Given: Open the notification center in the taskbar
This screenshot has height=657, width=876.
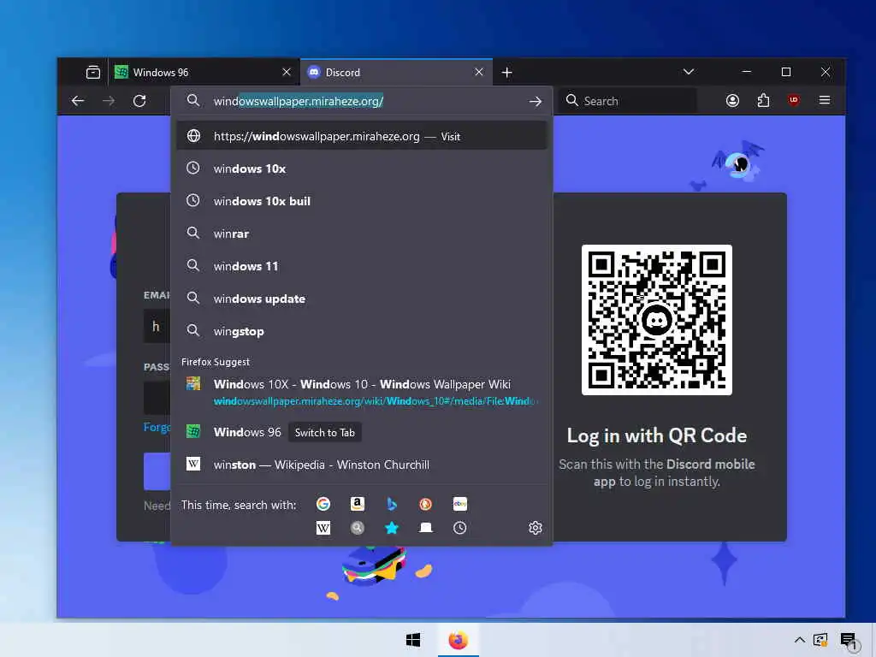Looking at the screenshot, I should click(x=848, y=640).
